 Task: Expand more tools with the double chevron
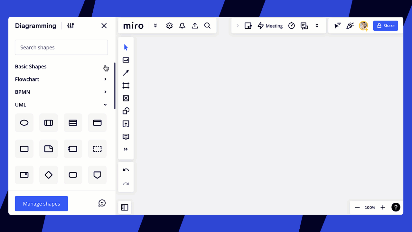click(126, 149)
